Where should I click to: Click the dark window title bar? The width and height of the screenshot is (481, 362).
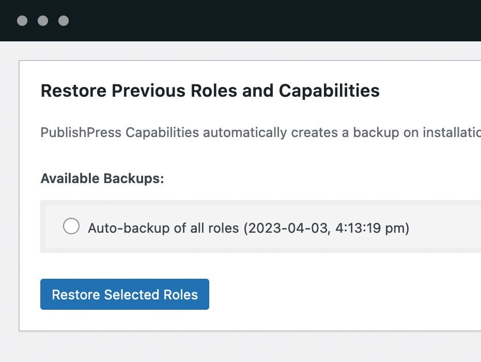coord(258,21)
